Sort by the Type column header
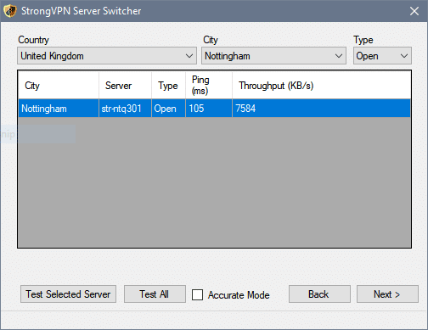Image resolution: width=428 pixels, height=330 pixels. tap(168, 86)
